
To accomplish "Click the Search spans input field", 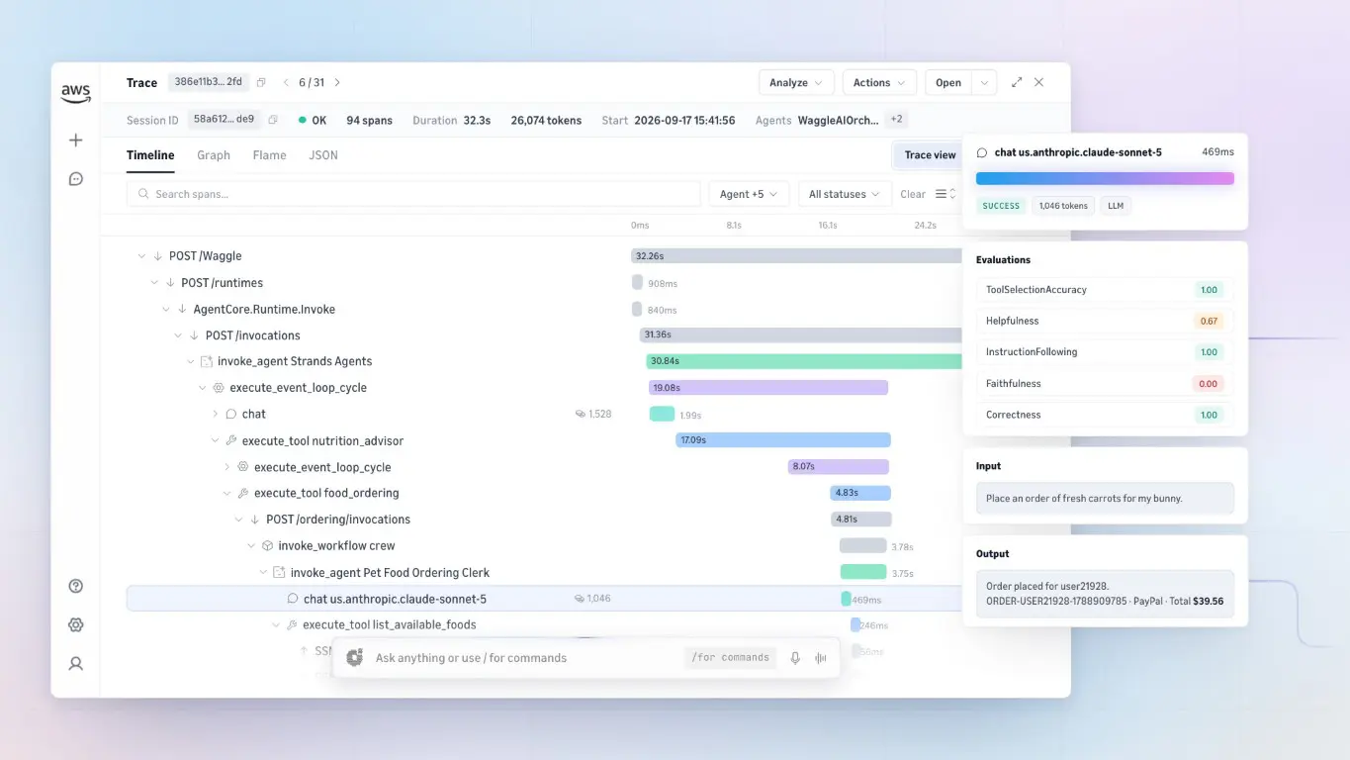I will coord(413,194).
